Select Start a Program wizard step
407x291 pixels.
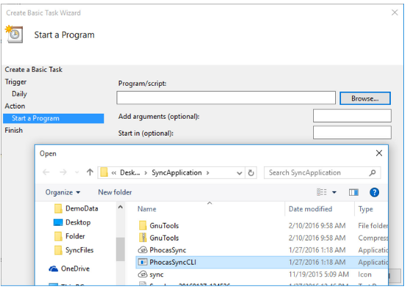point(54,118)
